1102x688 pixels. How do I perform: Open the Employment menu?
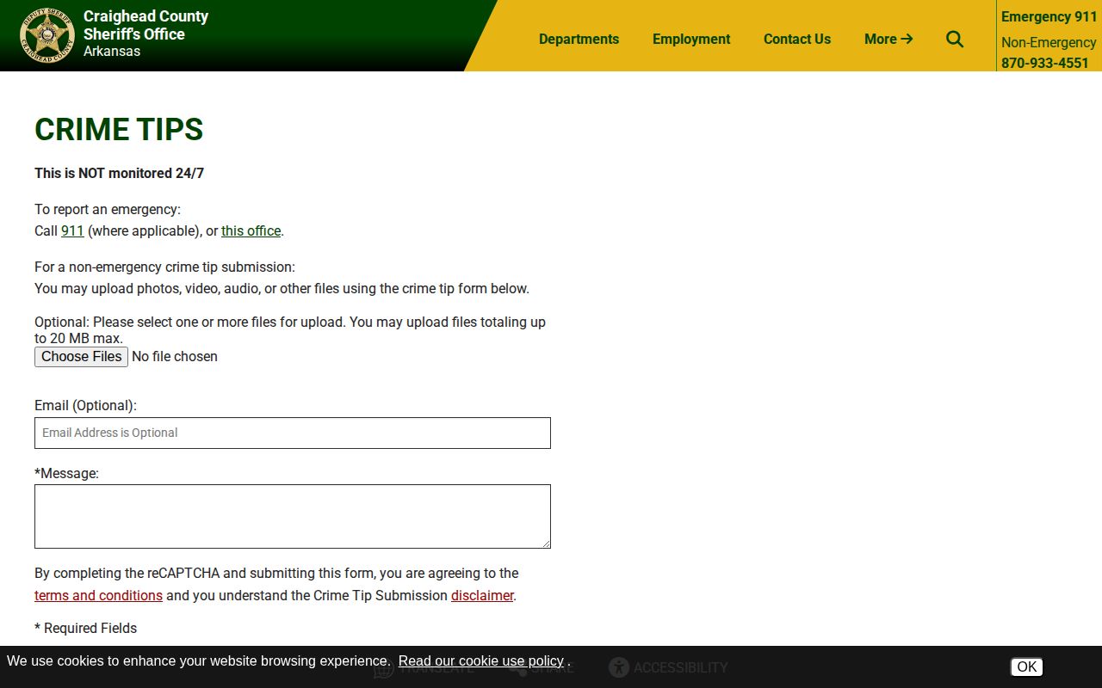[691, 39]
